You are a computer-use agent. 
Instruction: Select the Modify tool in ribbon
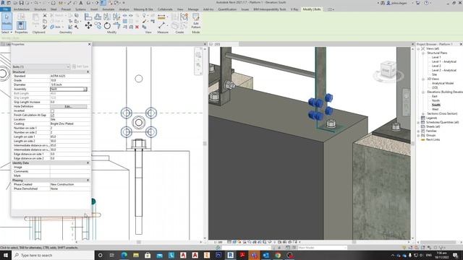click(7, 21)
